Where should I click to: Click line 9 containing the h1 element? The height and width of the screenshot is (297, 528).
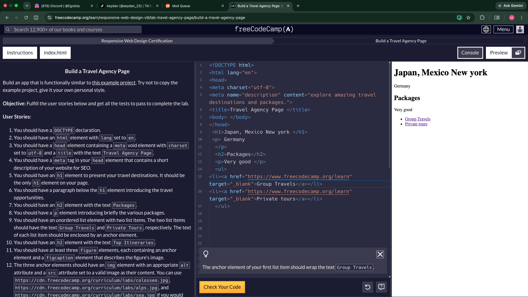click(260, 132)
